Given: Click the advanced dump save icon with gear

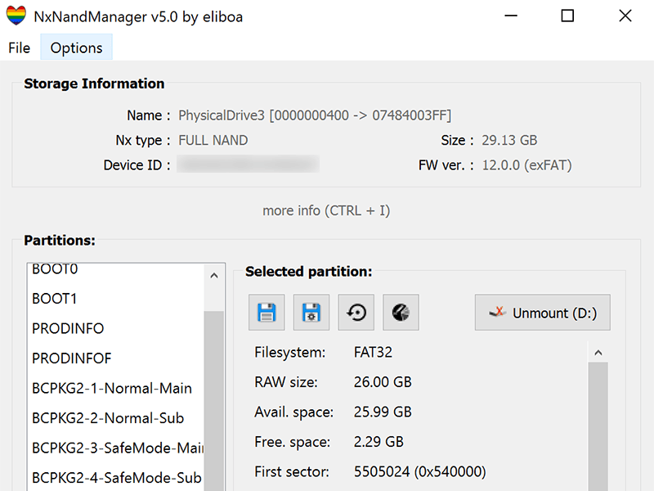Looking at the screenshot, I should click(311, 313).
